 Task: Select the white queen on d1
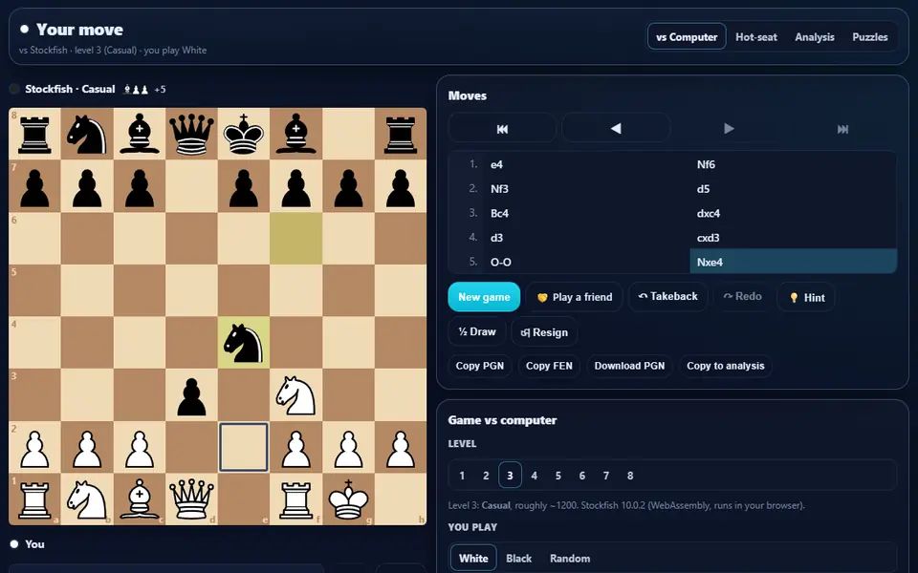pos(191,499)
